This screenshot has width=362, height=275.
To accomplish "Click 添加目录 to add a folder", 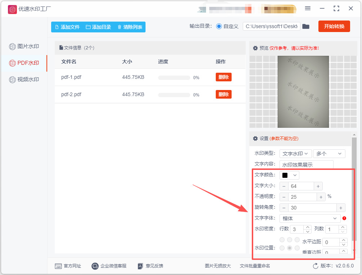I will pos(98,27).
